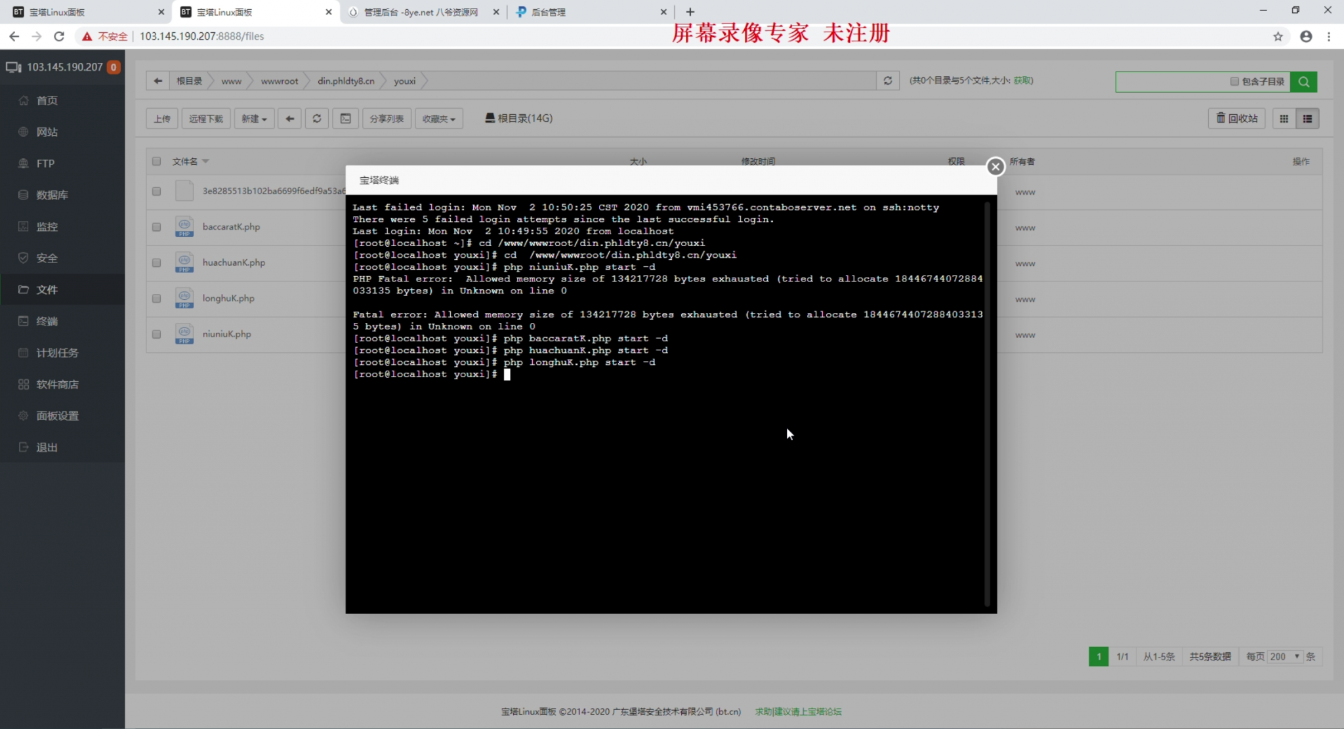Screen dimensions: 1344x729
Task: Toggle the 包含子目录 checkbox
Action: pos(1234,81)
